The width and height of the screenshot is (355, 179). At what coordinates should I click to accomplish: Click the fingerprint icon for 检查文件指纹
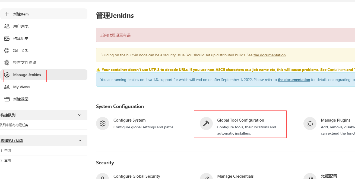click(x=7, y=63)
